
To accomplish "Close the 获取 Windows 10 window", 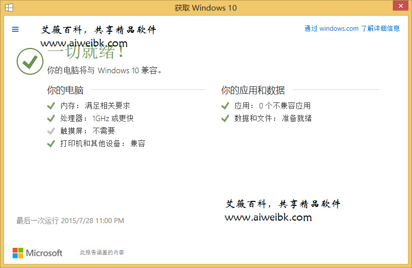I will pos(400,6).
